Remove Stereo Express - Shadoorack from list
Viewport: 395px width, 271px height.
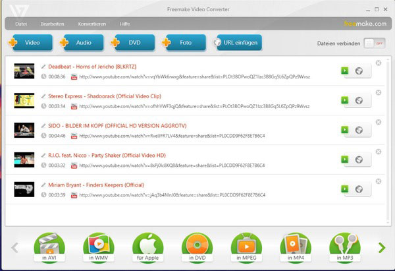pyautogui.click(x=379, y=92)
